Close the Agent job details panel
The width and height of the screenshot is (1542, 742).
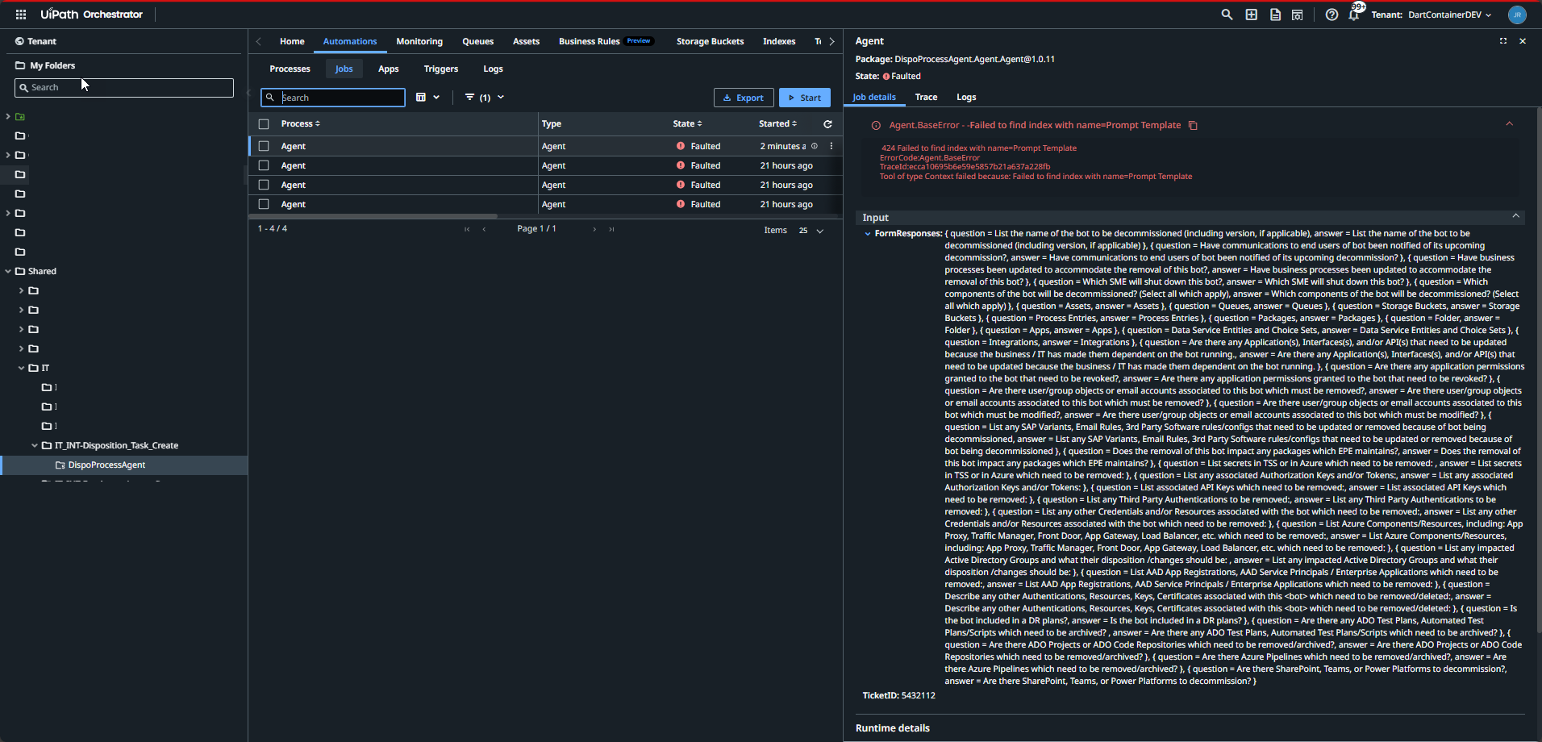[x=1523, y=41]
